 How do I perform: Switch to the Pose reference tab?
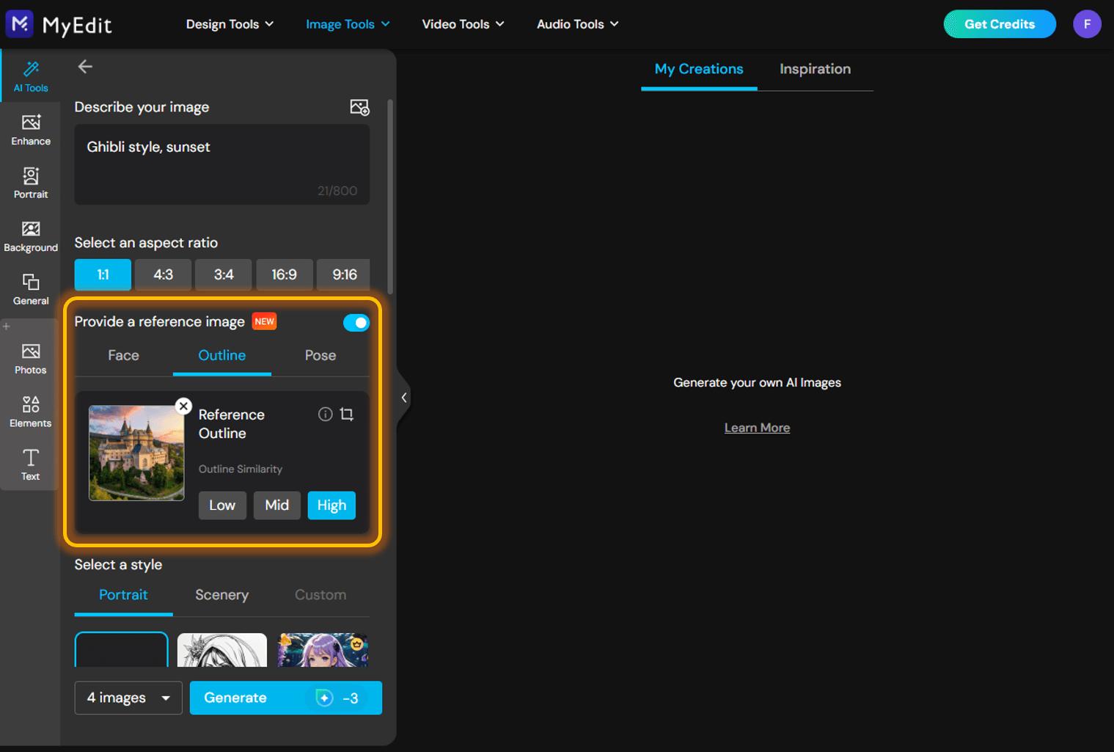(320, 356)
